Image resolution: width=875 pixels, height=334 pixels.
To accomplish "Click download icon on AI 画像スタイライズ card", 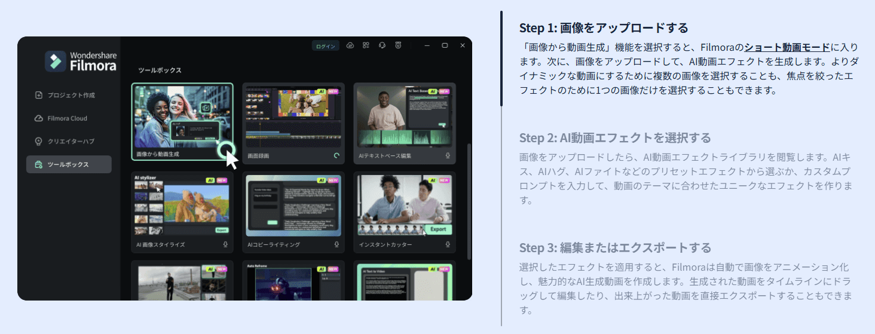I will [225, 244].
